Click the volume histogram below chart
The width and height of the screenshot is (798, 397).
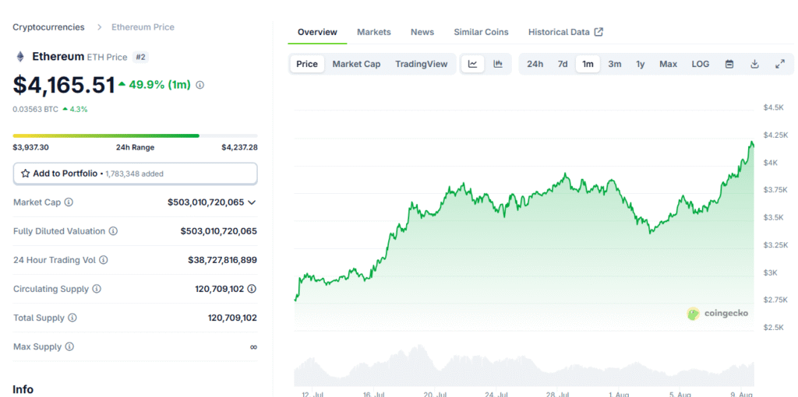pyautogui.click(x=524, y=366)
